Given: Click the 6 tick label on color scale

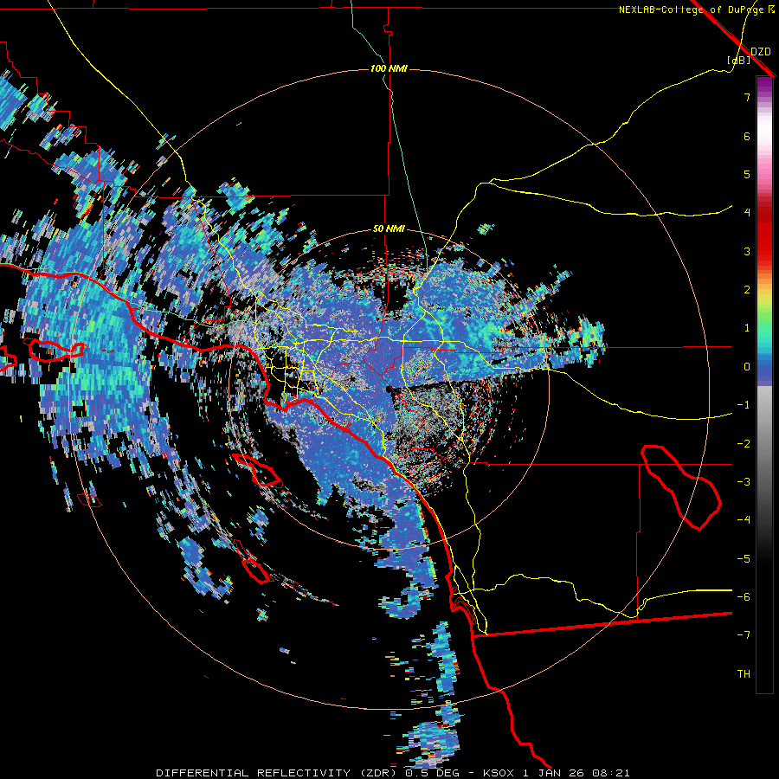Looking at the screenshot, I should pyautogui.click(x=747, y=136).
